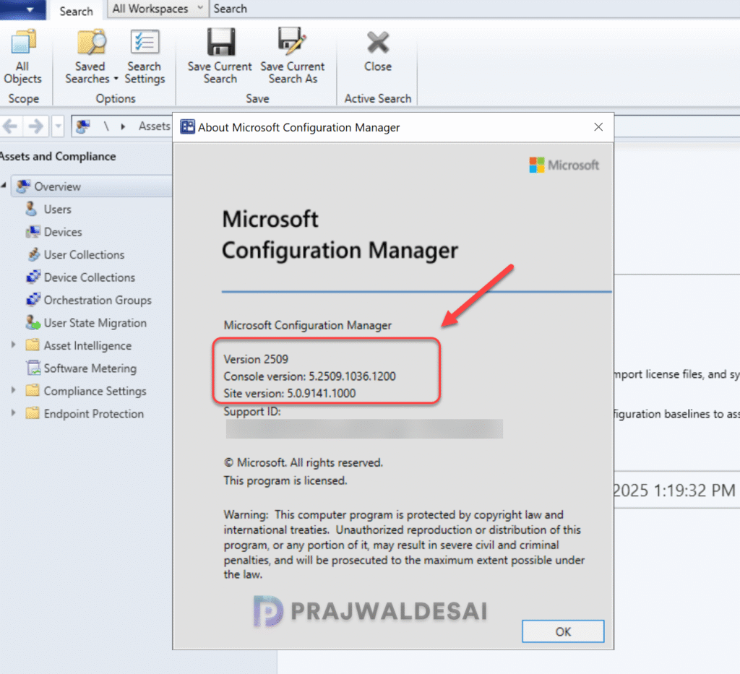Screen dimensions: 740x674
Task: Select the All Objects scope icon
Action: click(x=23, y=41)
